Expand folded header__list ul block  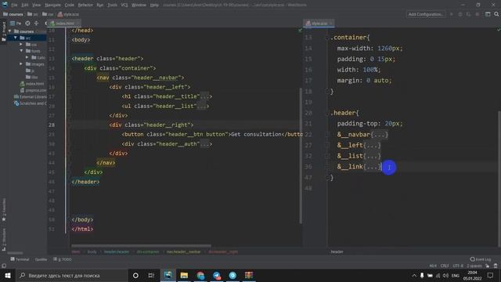(201, 106)
